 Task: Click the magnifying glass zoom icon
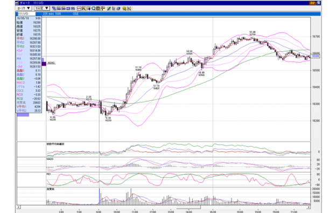coord(94,9)
